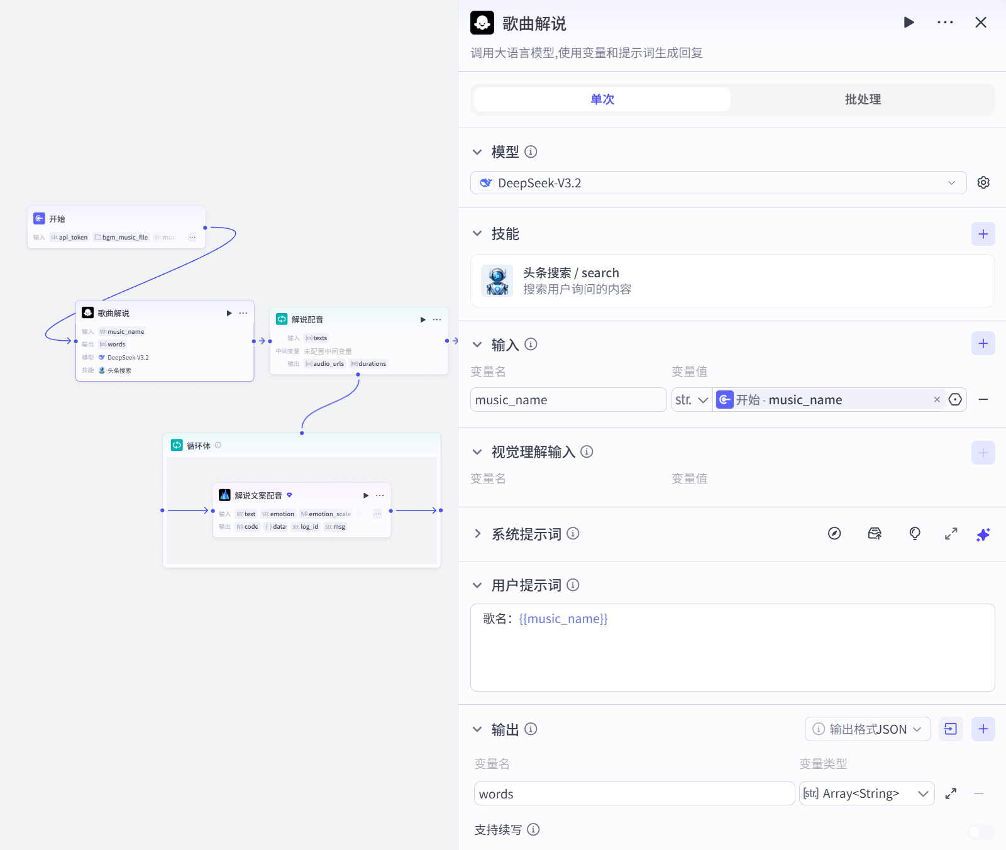Screen dimensions: 1006x850
Task: Open the DeepSeek-V3.2 model dropdown
Action: point(718,183)
